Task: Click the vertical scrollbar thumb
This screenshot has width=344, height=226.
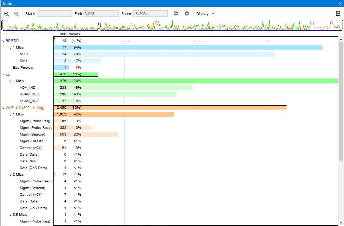Action: [x=341, y=101]
